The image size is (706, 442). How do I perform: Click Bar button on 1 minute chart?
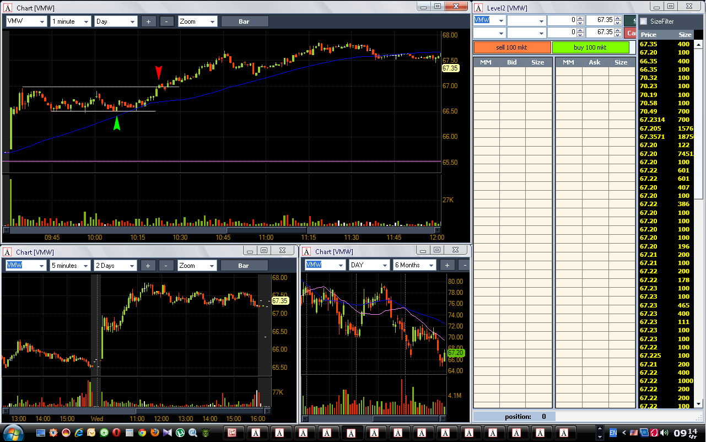coord(245,21)
